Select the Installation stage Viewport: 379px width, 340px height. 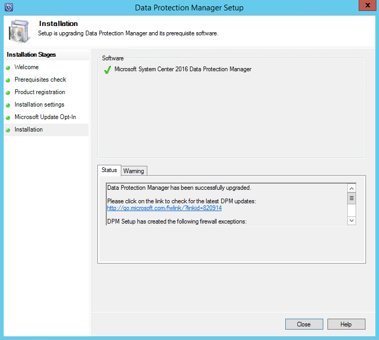tap(29, 129)
